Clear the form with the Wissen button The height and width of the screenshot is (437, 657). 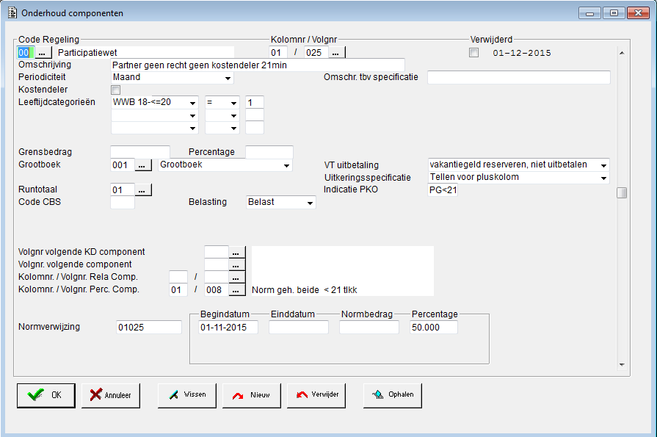pos(187,395)
